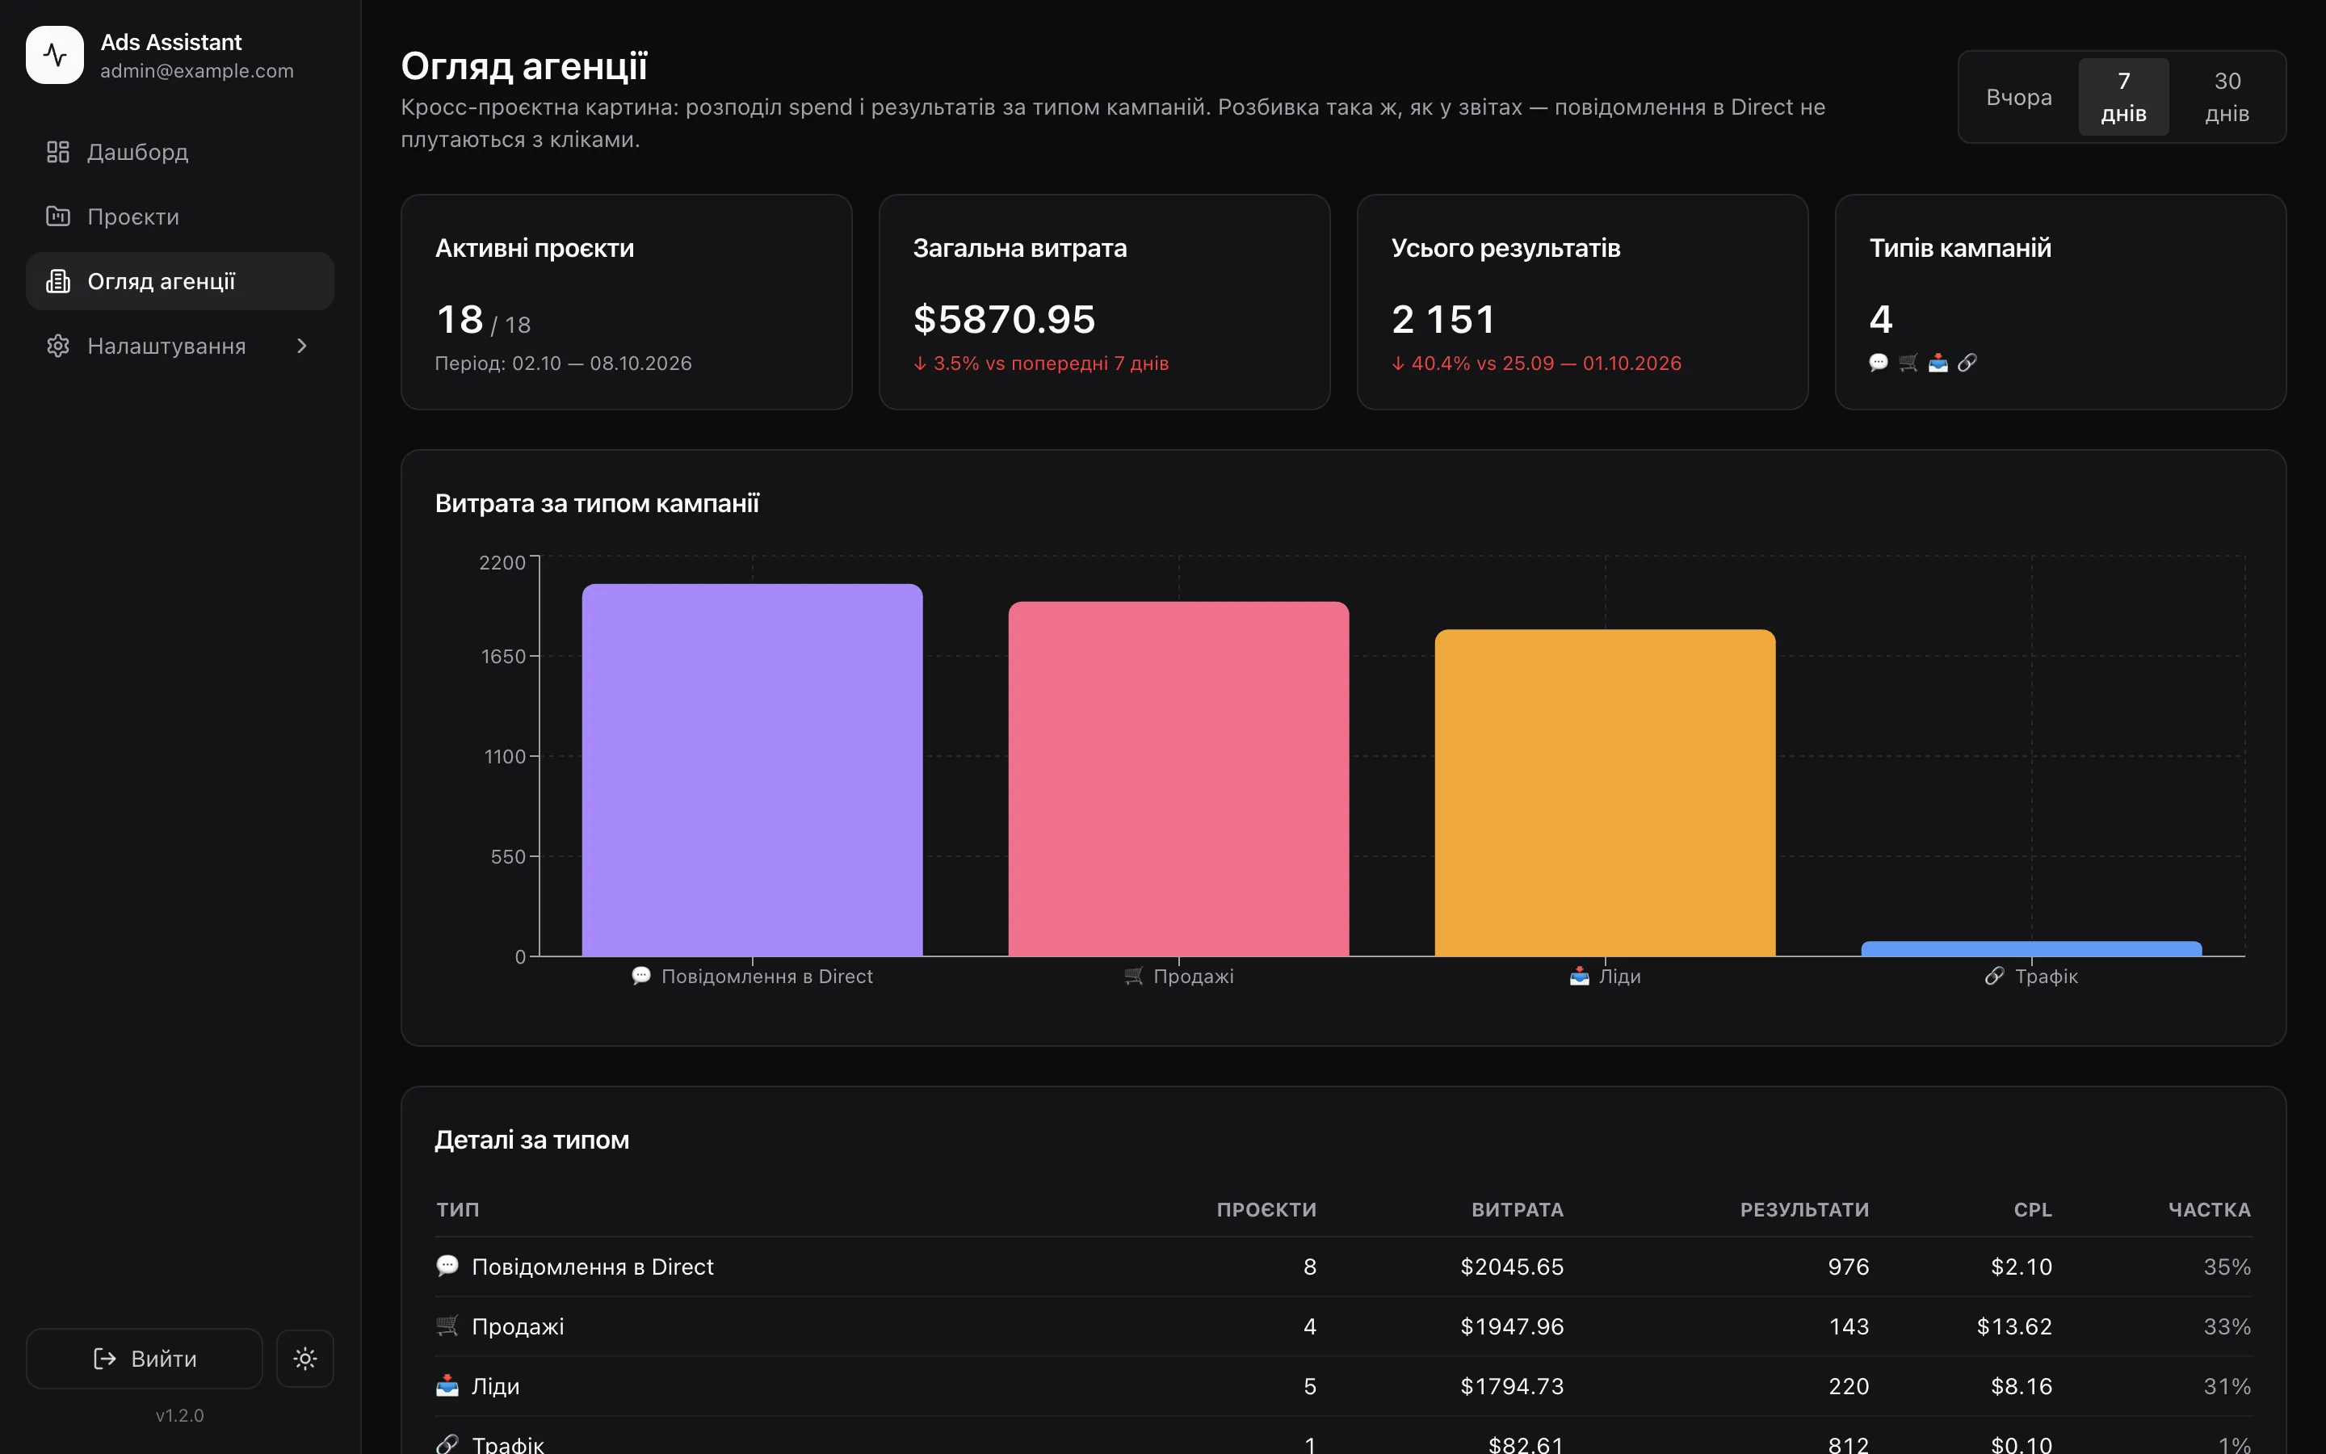Click the speech bubble icon beside chart label Повідомлення в Direct
Screen dimensions: 2326x1454
tap(641, 976)
